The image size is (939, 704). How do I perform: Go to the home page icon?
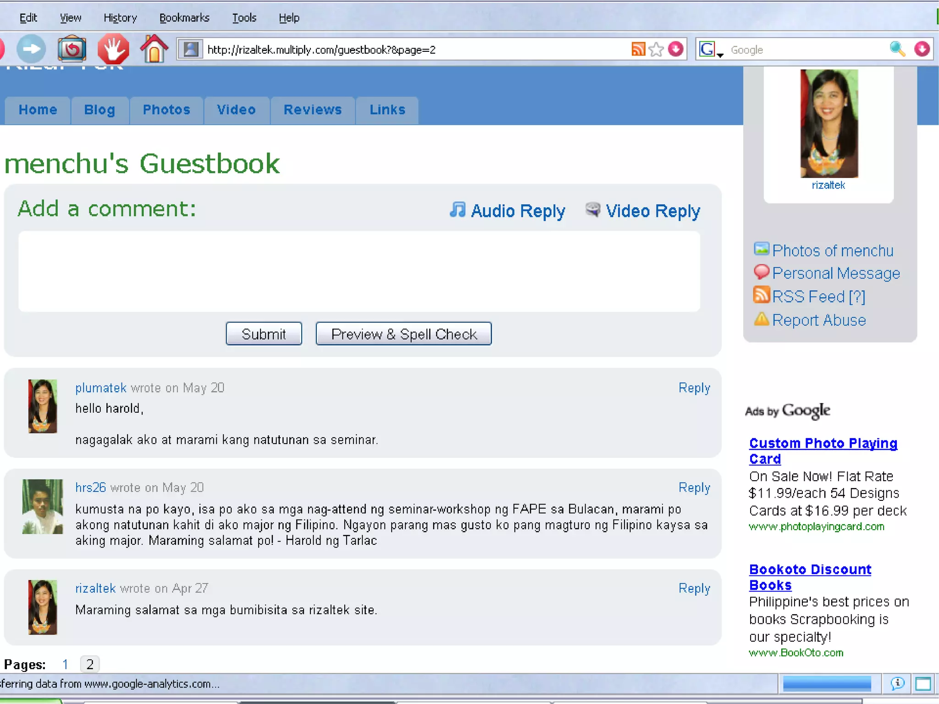pyautogui.click(x=154, y=49)
